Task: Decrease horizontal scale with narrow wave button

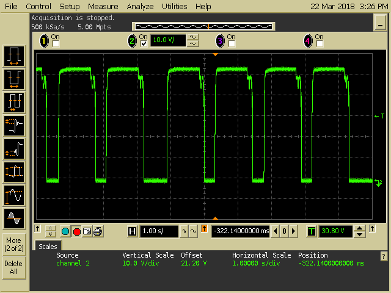Action: point(184,231)
